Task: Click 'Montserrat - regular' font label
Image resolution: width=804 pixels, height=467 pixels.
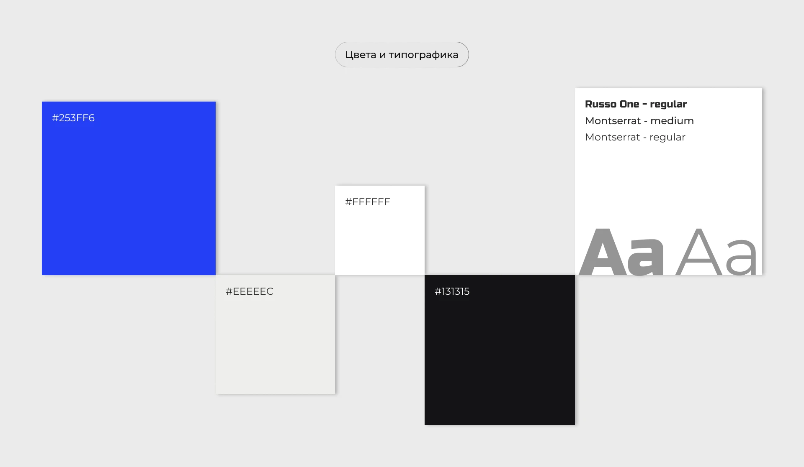Action: pos(635,137)
